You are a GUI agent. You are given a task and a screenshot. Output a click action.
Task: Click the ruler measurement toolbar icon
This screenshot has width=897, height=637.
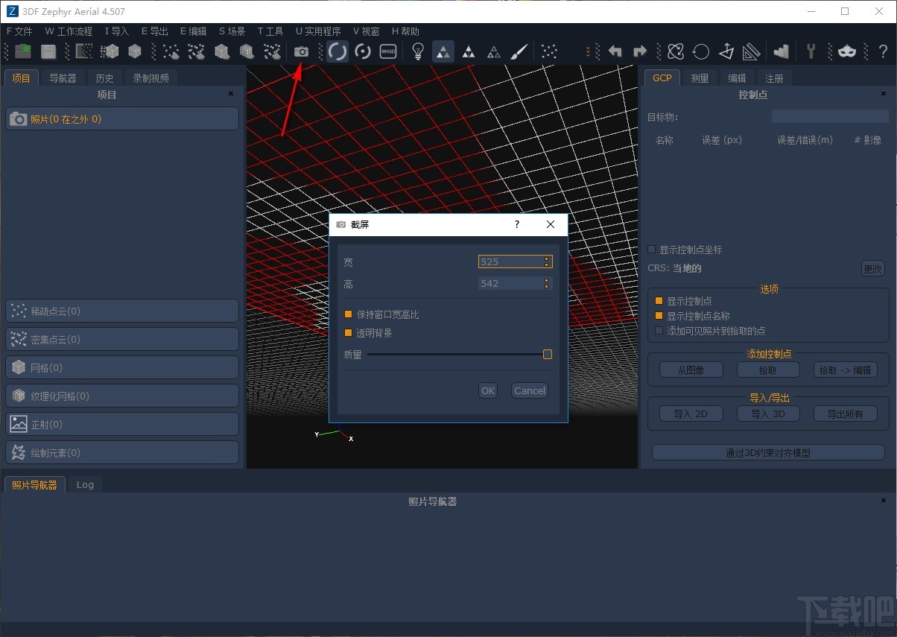tap(751, 51)
